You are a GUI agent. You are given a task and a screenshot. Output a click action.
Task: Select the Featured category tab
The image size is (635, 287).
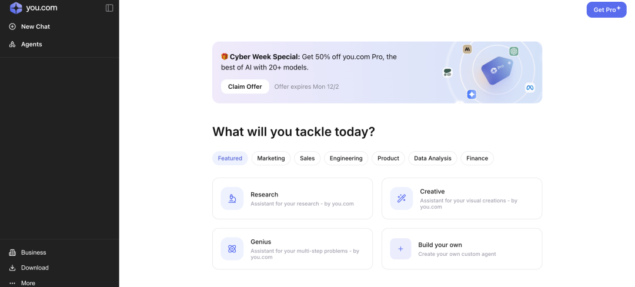point(230,158)
